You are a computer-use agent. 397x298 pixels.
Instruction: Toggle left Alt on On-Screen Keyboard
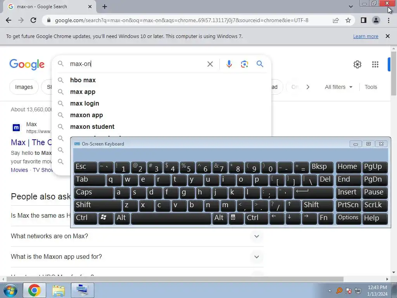(x=122, y=218)
